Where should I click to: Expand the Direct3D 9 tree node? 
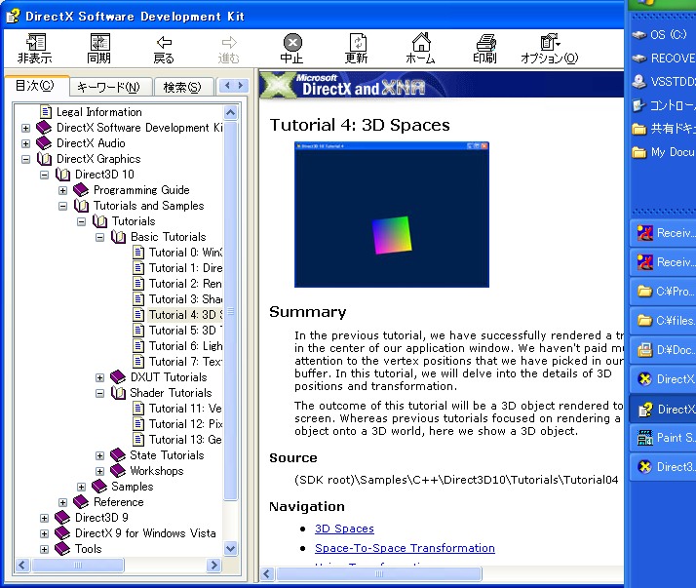coord(44,518)
